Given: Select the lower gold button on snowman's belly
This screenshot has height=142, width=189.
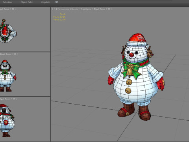Looking at the screenshot, I should 128,91.
